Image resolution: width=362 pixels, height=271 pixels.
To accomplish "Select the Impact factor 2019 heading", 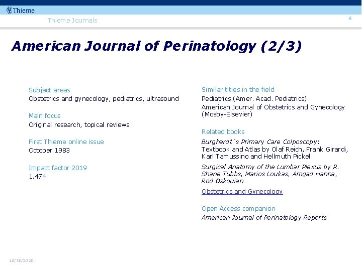I will [57, 168].
